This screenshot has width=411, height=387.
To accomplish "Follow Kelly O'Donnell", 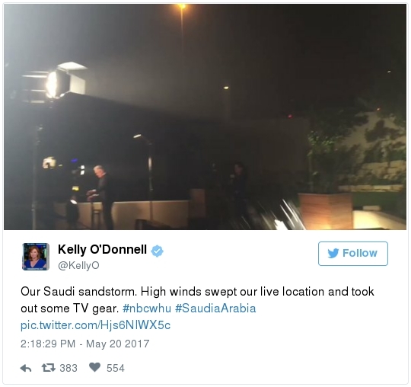I will [x=353, y=254].
